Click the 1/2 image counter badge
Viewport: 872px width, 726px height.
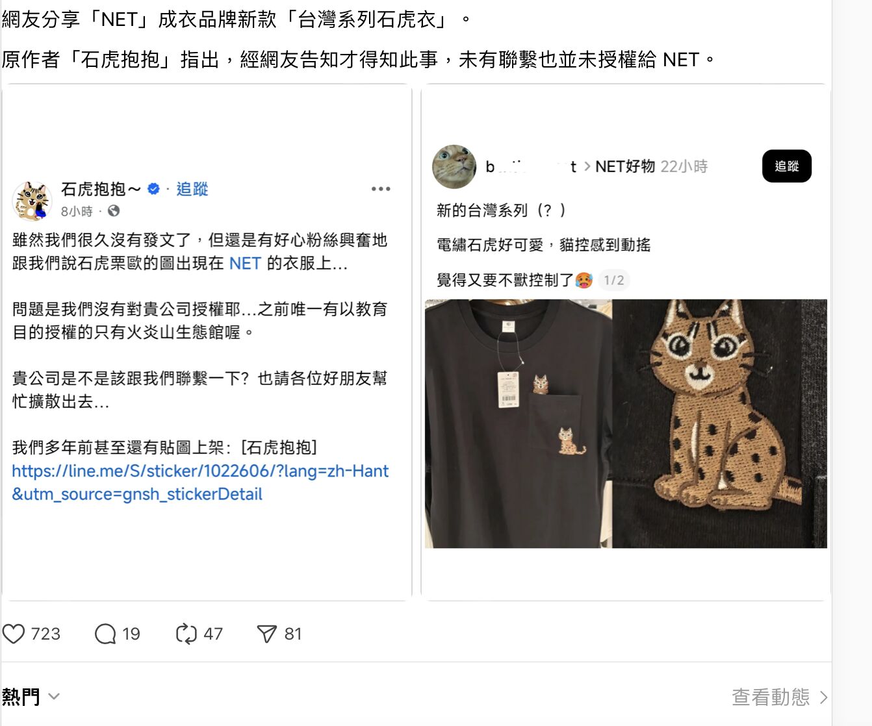pyautogui.click(x=614, y=280)
